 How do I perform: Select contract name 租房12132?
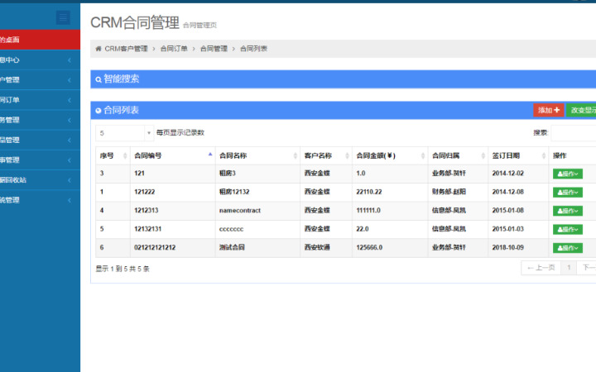(x=234, y=192)
